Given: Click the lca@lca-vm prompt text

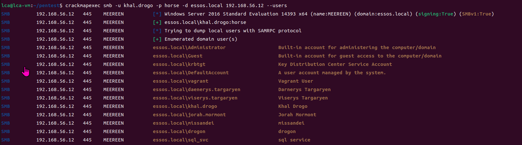Looking at the screenshot, I should click(x=16, y=5).
